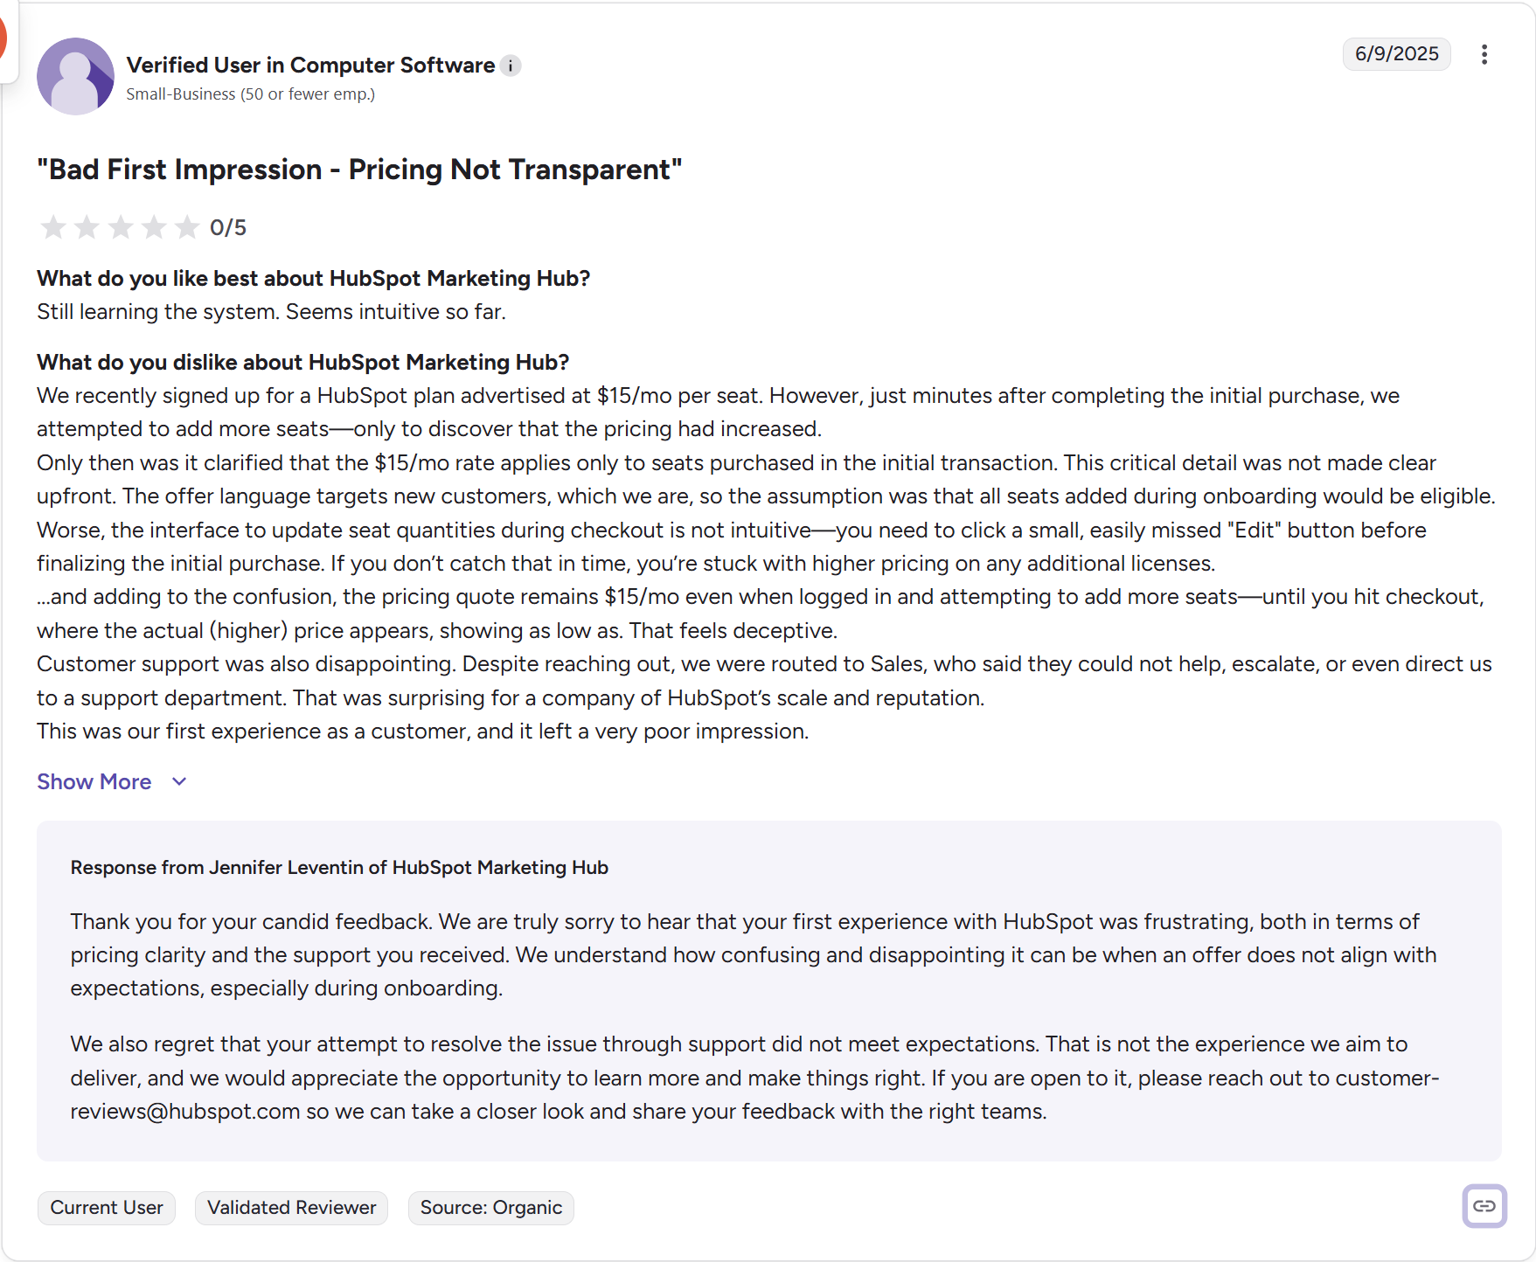Click the Show More link
Image resolution: width=1536 pixels, height=1262 pixels.
[94, 781]
